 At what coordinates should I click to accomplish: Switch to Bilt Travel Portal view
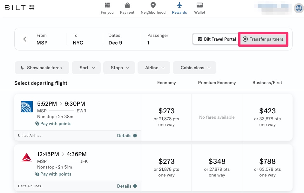[217, 39]
